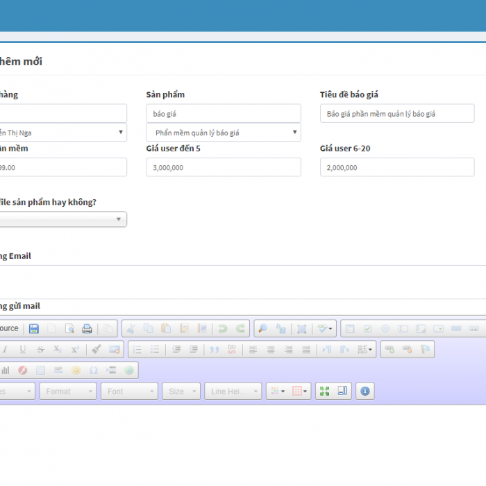Open the About editor info icon
The height and width of the screenshot is (486, 486).
(x=365, y=392)
